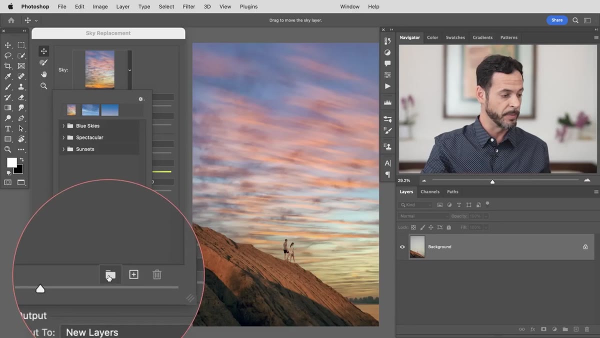Select the Rectangle shape tool
Screen dimensions: 600x338
click(8, 139)
